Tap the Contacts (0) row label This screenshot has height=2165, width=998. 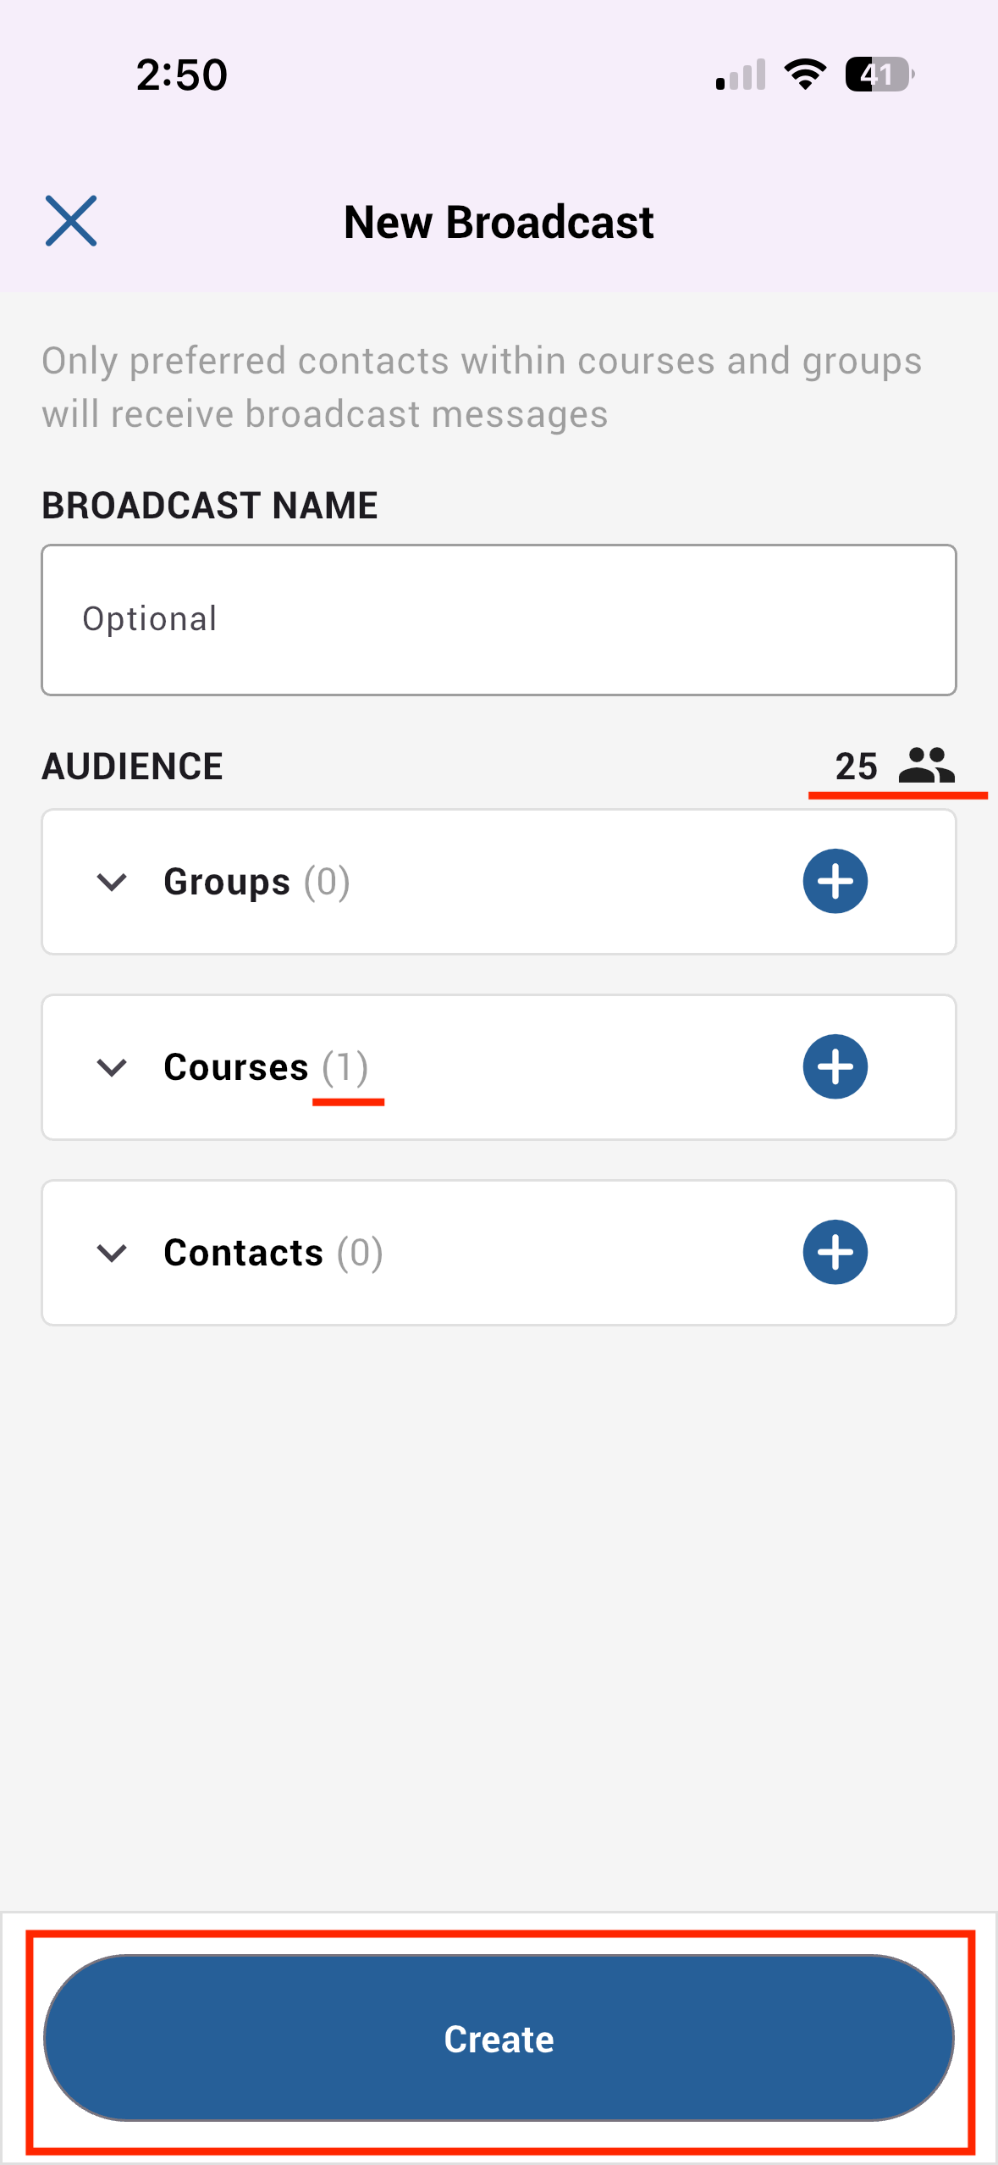click(273, 1253)
